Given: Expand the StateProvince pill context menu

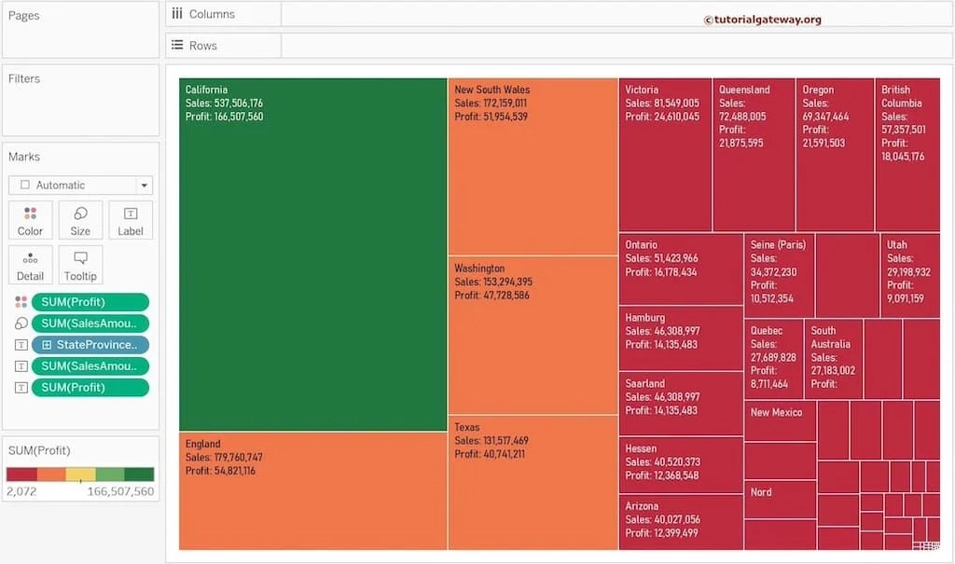Looking at the screenshot, I should pyautogui.click(x=139, y=344).
